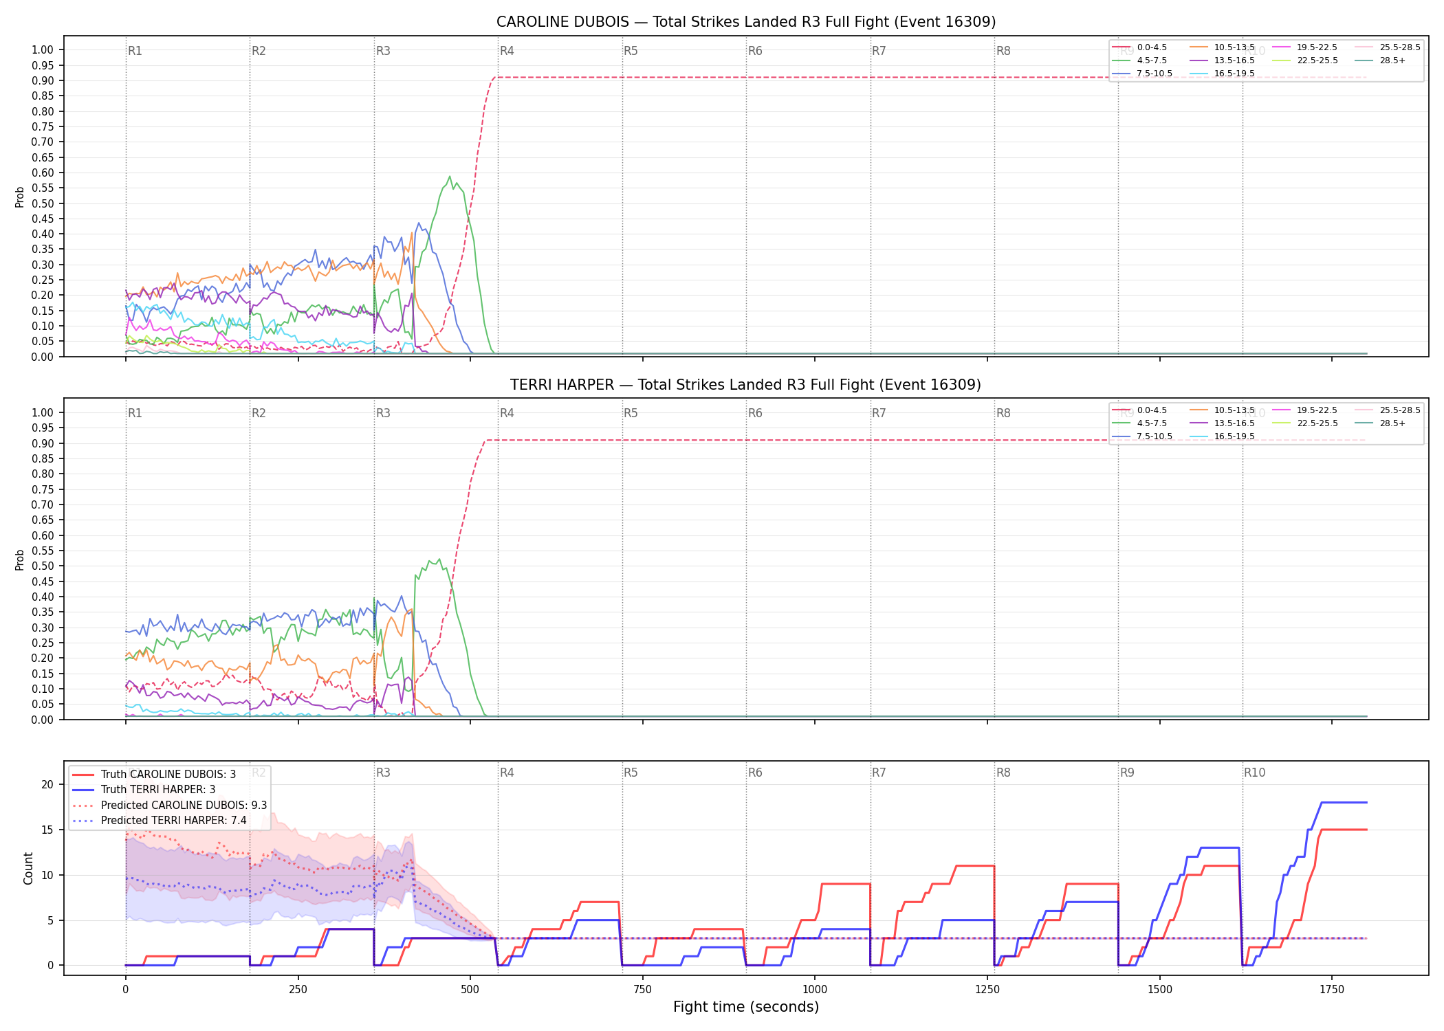Click the R6 round marker in second chart

pos(755,413)
